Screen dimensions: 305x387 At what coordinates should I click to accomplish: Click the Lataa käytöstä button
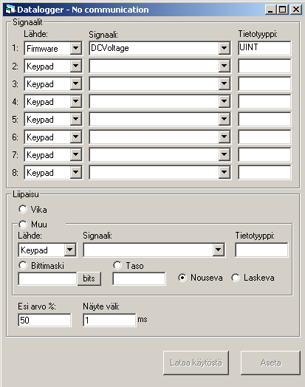click(196, 363)
